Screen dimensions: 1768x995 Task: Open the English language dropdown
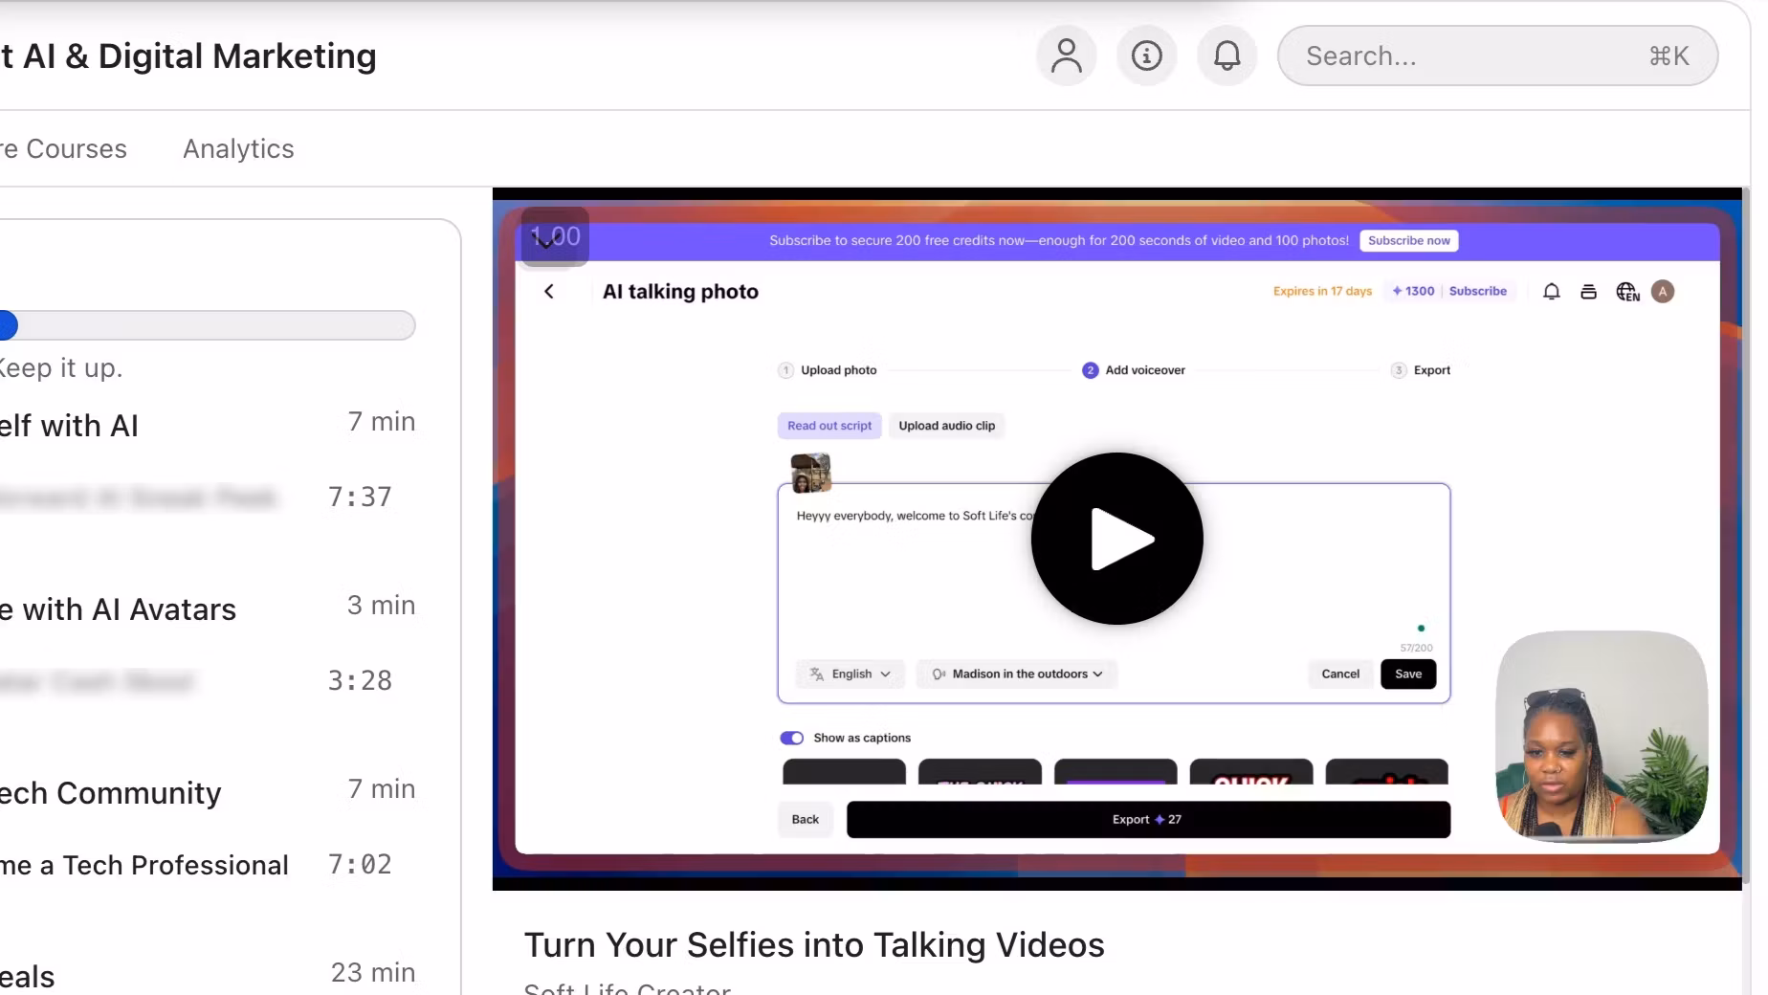[850, 674]
